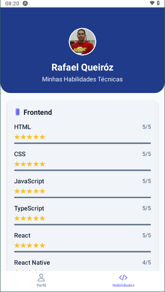This screenshot has width=165, height=292.
Task: Open the Perfil tab person icon
Action: pos(41,278)
